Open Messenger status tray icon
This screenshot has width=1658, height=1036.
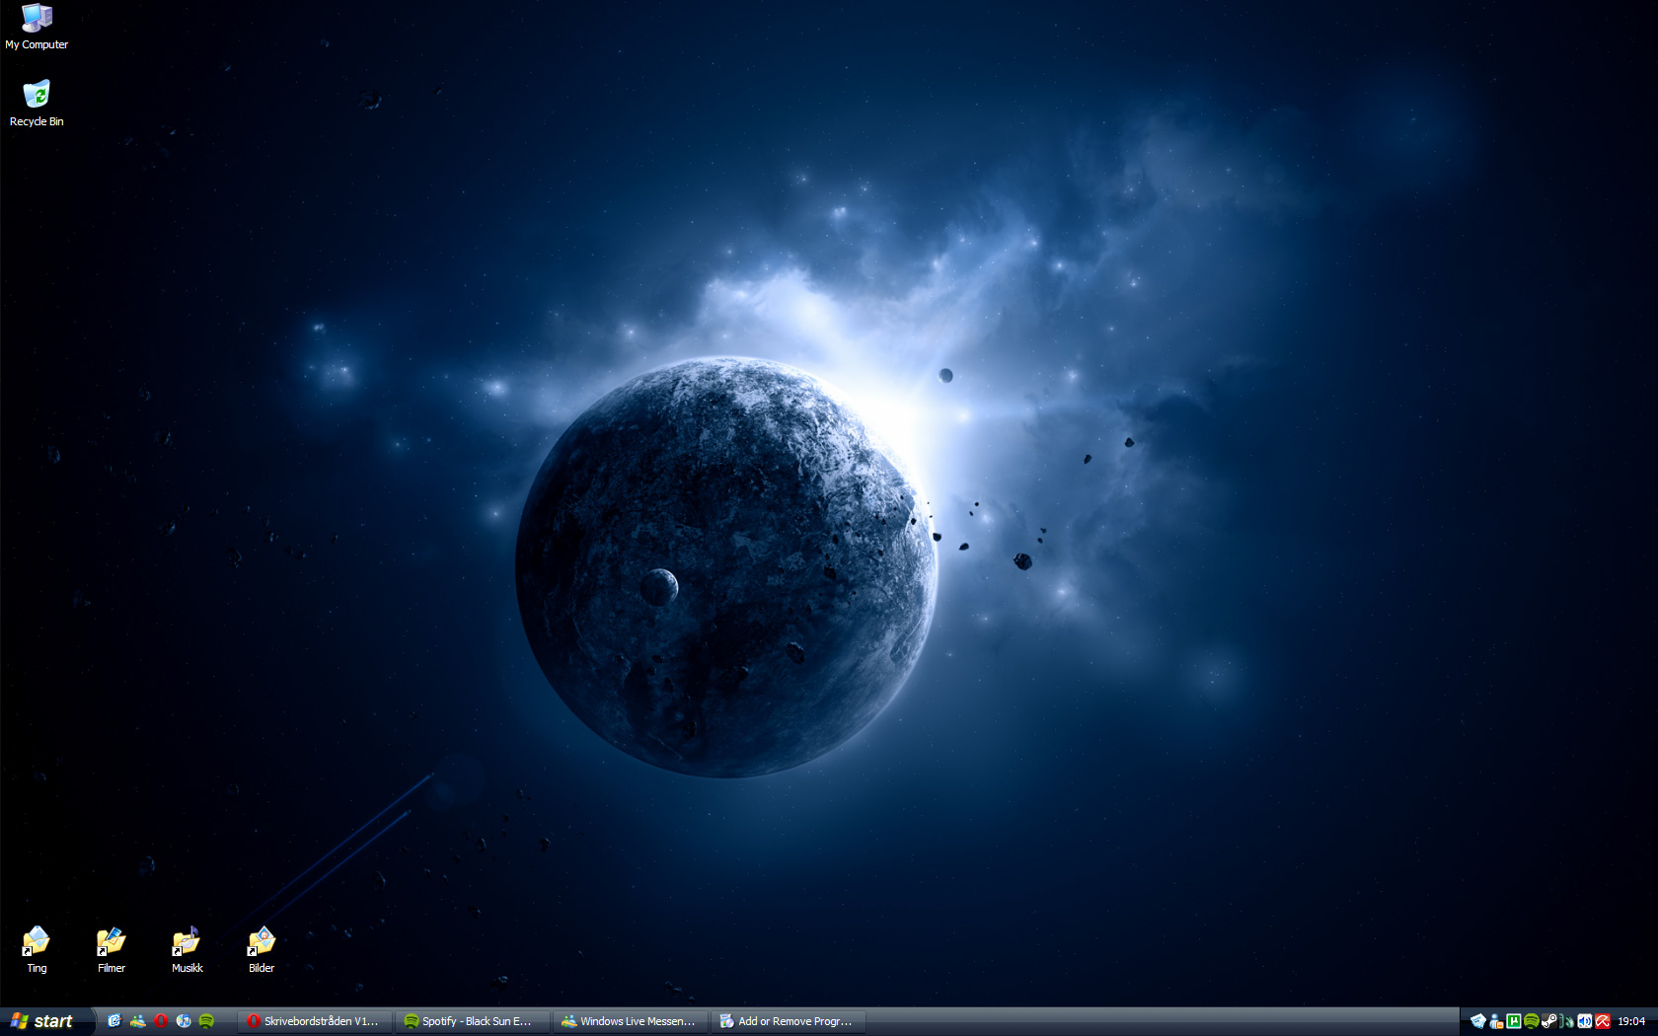click(x=1496, y=1021)
